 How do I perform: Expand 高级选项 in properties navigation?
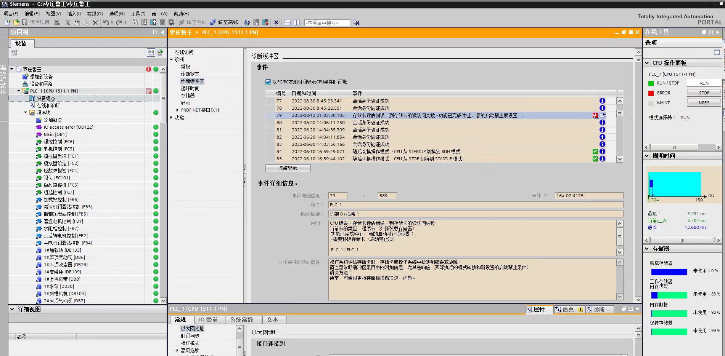(x=177, y=350)
